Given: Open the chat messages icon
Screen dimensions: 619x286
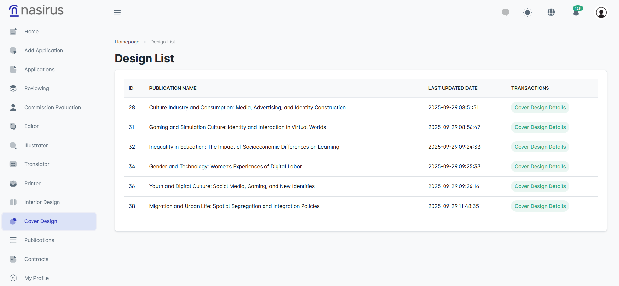Looking at the screenshot, I should click(505, 12).
